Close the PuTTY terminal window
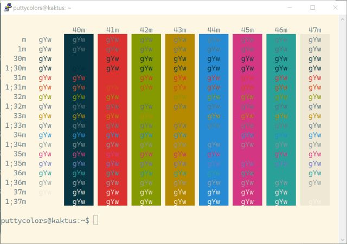Viewport: 347px width, 244px height. point(336,8)
